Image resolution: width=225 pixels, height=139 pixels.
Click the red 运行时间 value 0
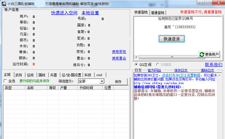click(x=34, y=64)
